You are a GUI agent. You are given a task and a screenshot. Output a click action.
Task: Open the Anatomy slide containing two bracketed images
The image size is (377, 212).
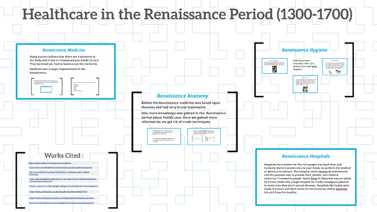204,136
